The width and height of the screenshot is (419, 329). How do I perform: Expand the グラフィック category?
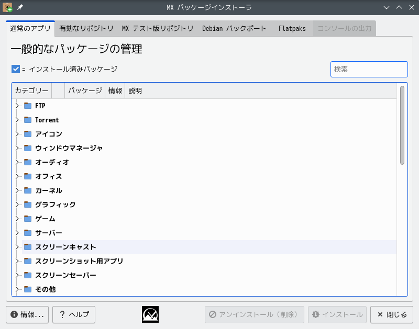[x=17, y=205]
